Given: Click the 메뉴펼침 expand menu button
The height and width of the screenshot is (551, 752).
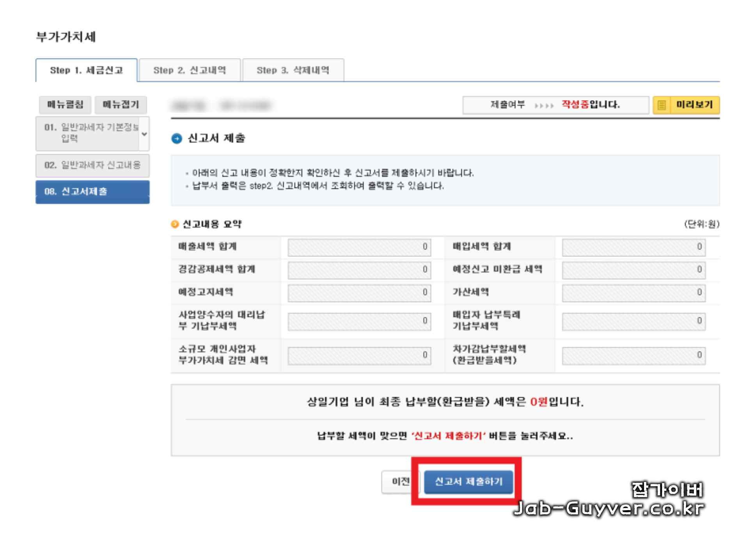Looking at the screenshot, I should click(65, 105).
